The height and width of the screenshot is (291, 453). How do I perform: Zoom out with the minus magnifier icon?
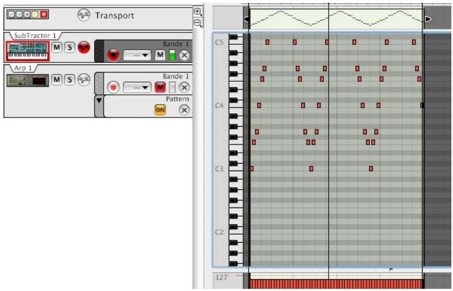pyautogui.click(x=198, y=23)
